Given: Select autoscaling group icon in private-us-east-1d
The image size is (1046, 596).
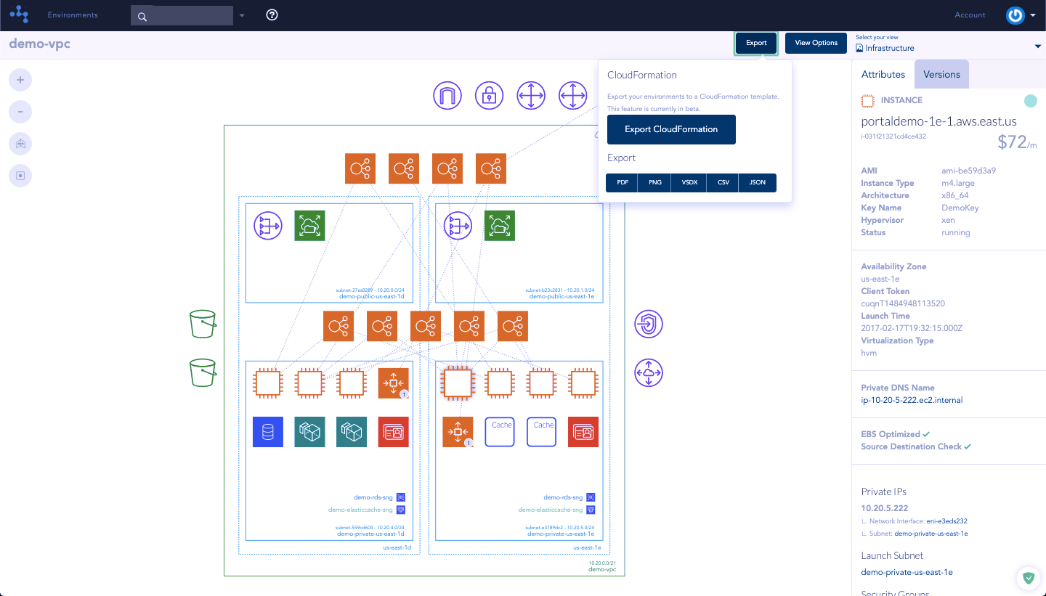Looking at the screenshot, I should click(394, 383).
